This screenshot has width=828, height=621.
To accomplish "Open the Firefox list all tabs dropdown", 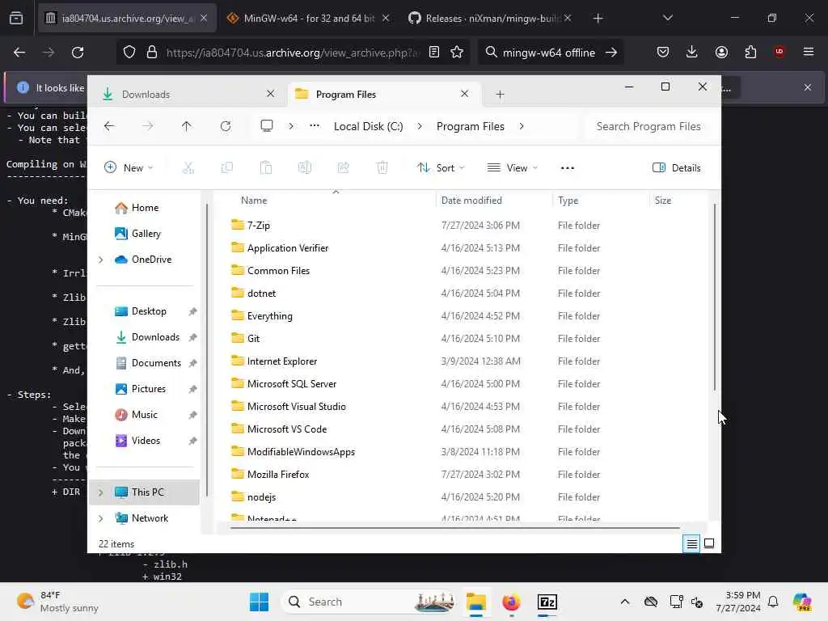I will [x=667, y=18].
